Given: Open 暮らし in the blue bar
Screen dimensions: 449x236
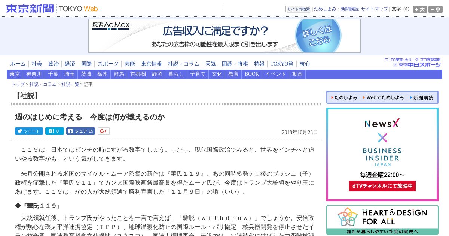Looking at the screenshot, I should pyautogui.click(x=176, y=74).
